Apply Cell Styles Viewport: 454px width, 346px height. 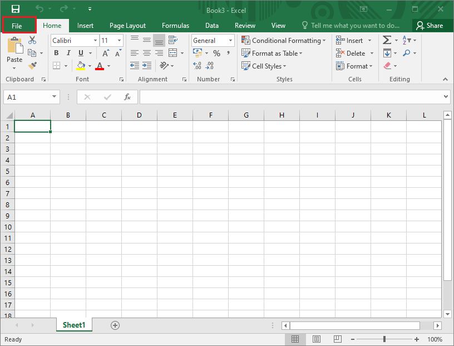[x=264, y=66]
